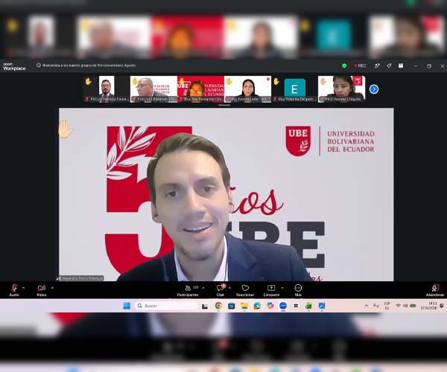Click the ESP language indicator
Viewport: 447px width, 372px height.
click(387, 306)
